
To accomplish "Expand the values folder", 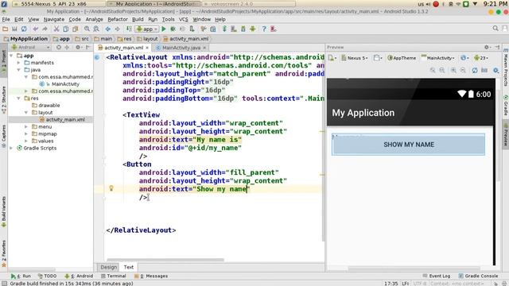I will pos(26,141).
